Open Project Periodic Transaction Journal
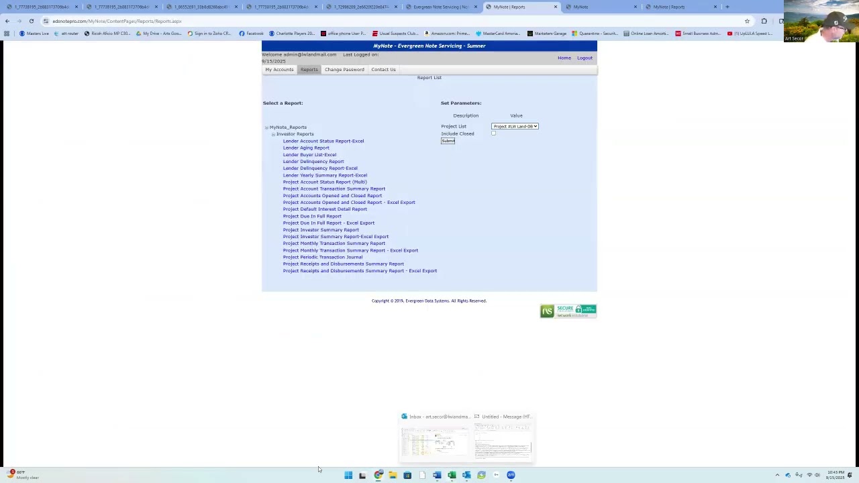This screenshot has height=483, width=859. (x=323, y=257)
